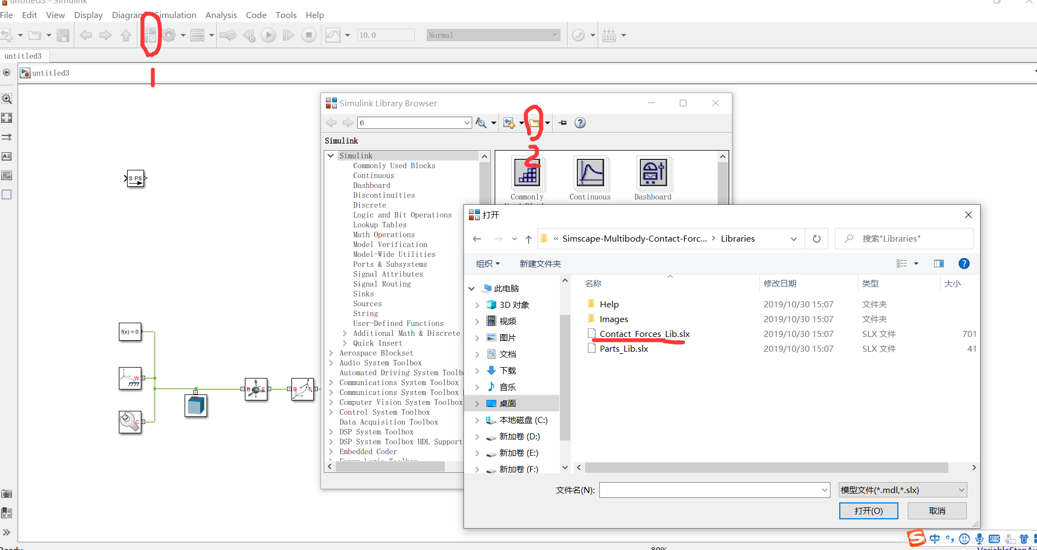
Task: Open the Tools menu
Action: point(286,15)
